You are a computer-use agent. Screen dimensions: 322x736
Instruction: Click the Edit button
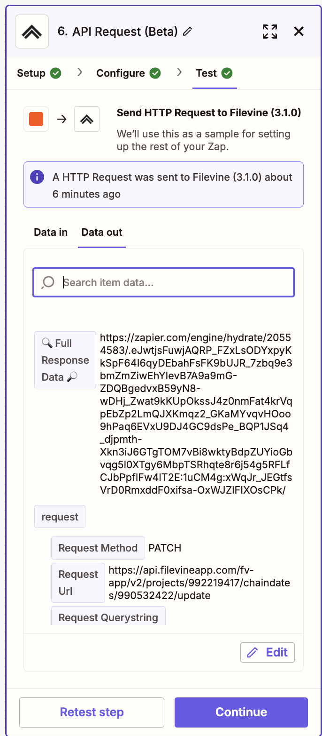(x=268, y=652)
